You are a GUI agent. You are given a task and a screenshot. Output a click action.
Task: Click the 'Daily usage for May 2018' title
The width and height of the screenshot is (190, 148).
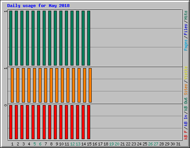38,6
